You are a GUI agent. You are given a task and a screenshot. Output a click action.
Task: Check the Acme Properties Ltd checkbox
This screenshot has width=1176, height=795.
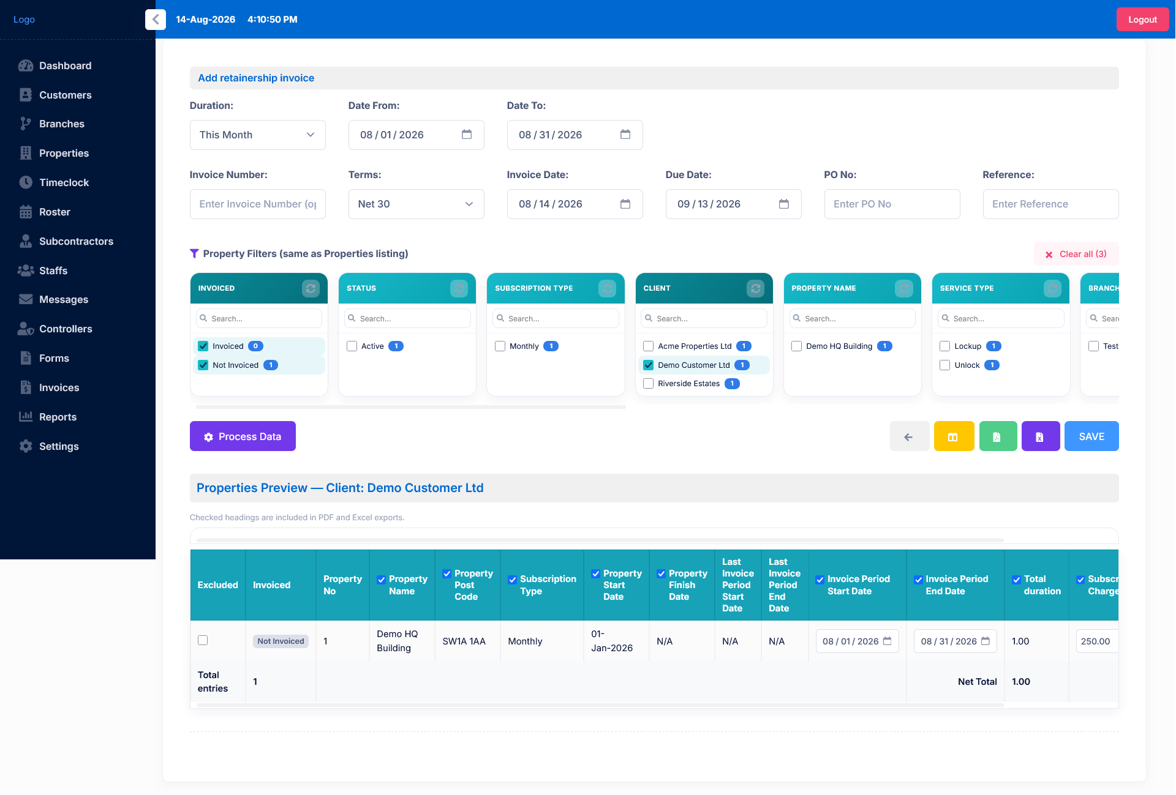pyautogui.click(x=649, y=346)
